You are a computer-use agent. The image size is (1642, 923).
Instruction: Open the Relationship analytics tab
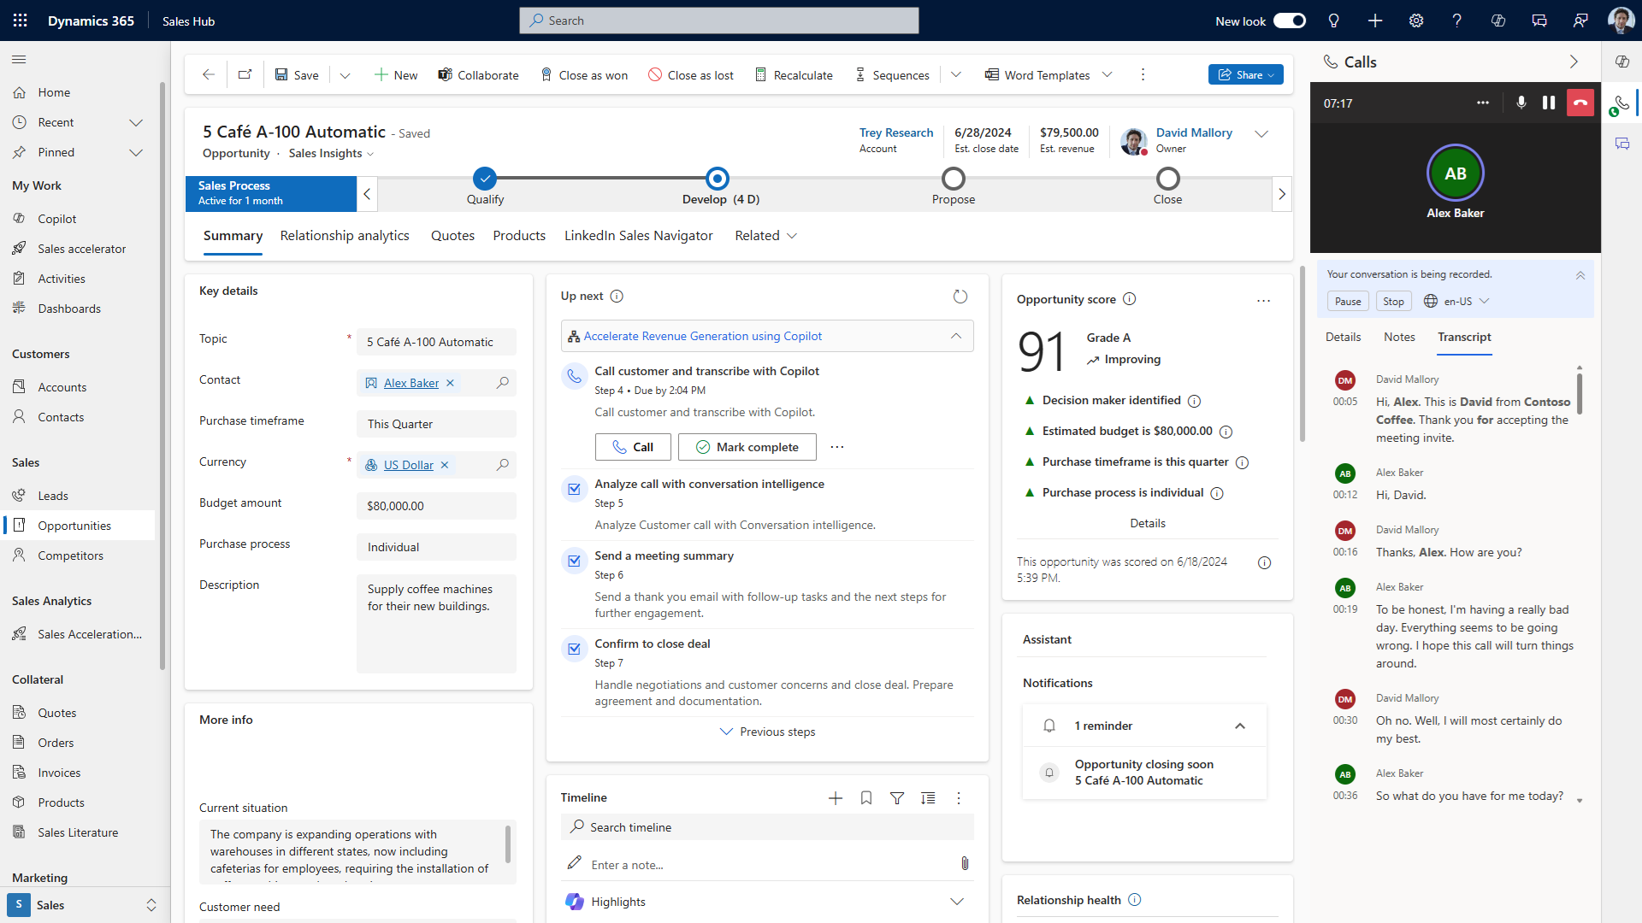[345, 235]
